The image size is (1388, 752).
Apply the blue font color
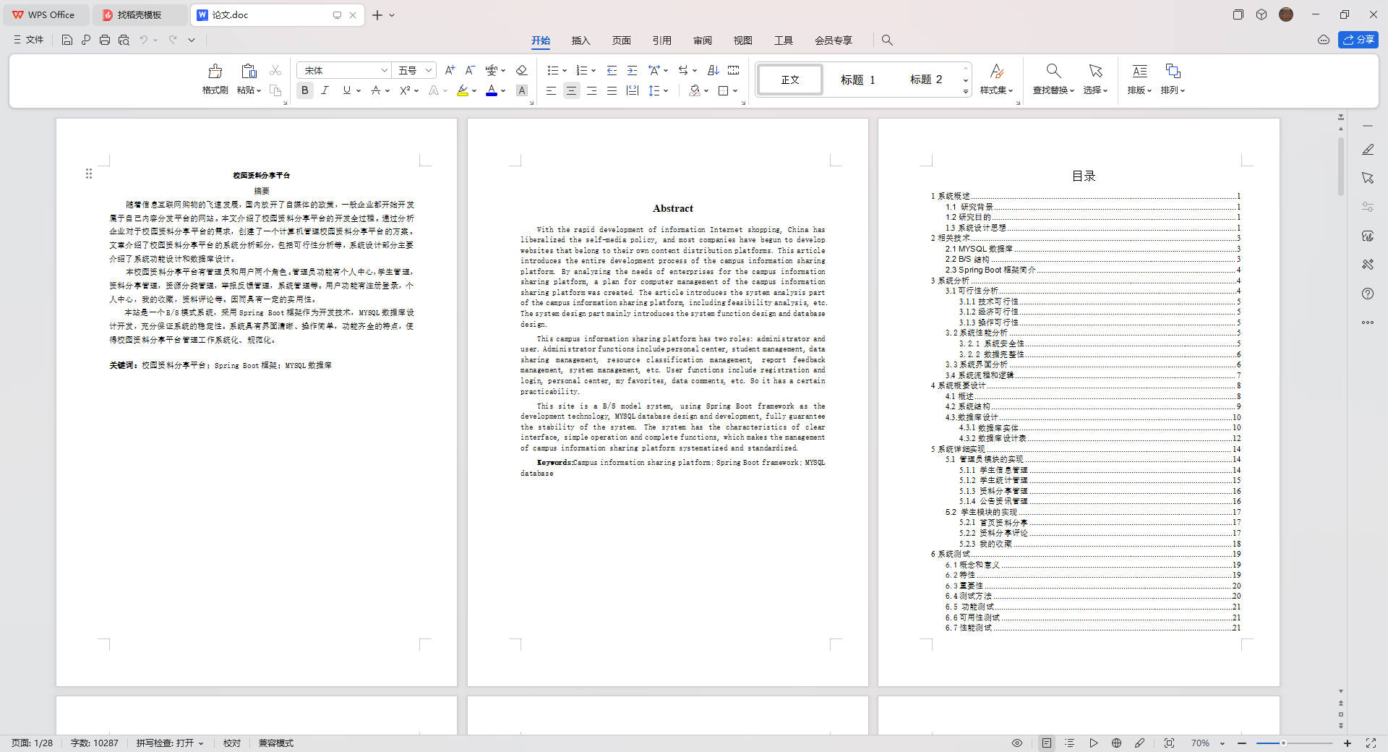(x=492, y=90)
